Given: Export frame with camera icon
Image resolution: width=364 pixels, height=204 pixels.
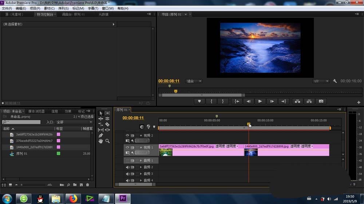Looking at the screenshot, I should (x=321, y=101).
